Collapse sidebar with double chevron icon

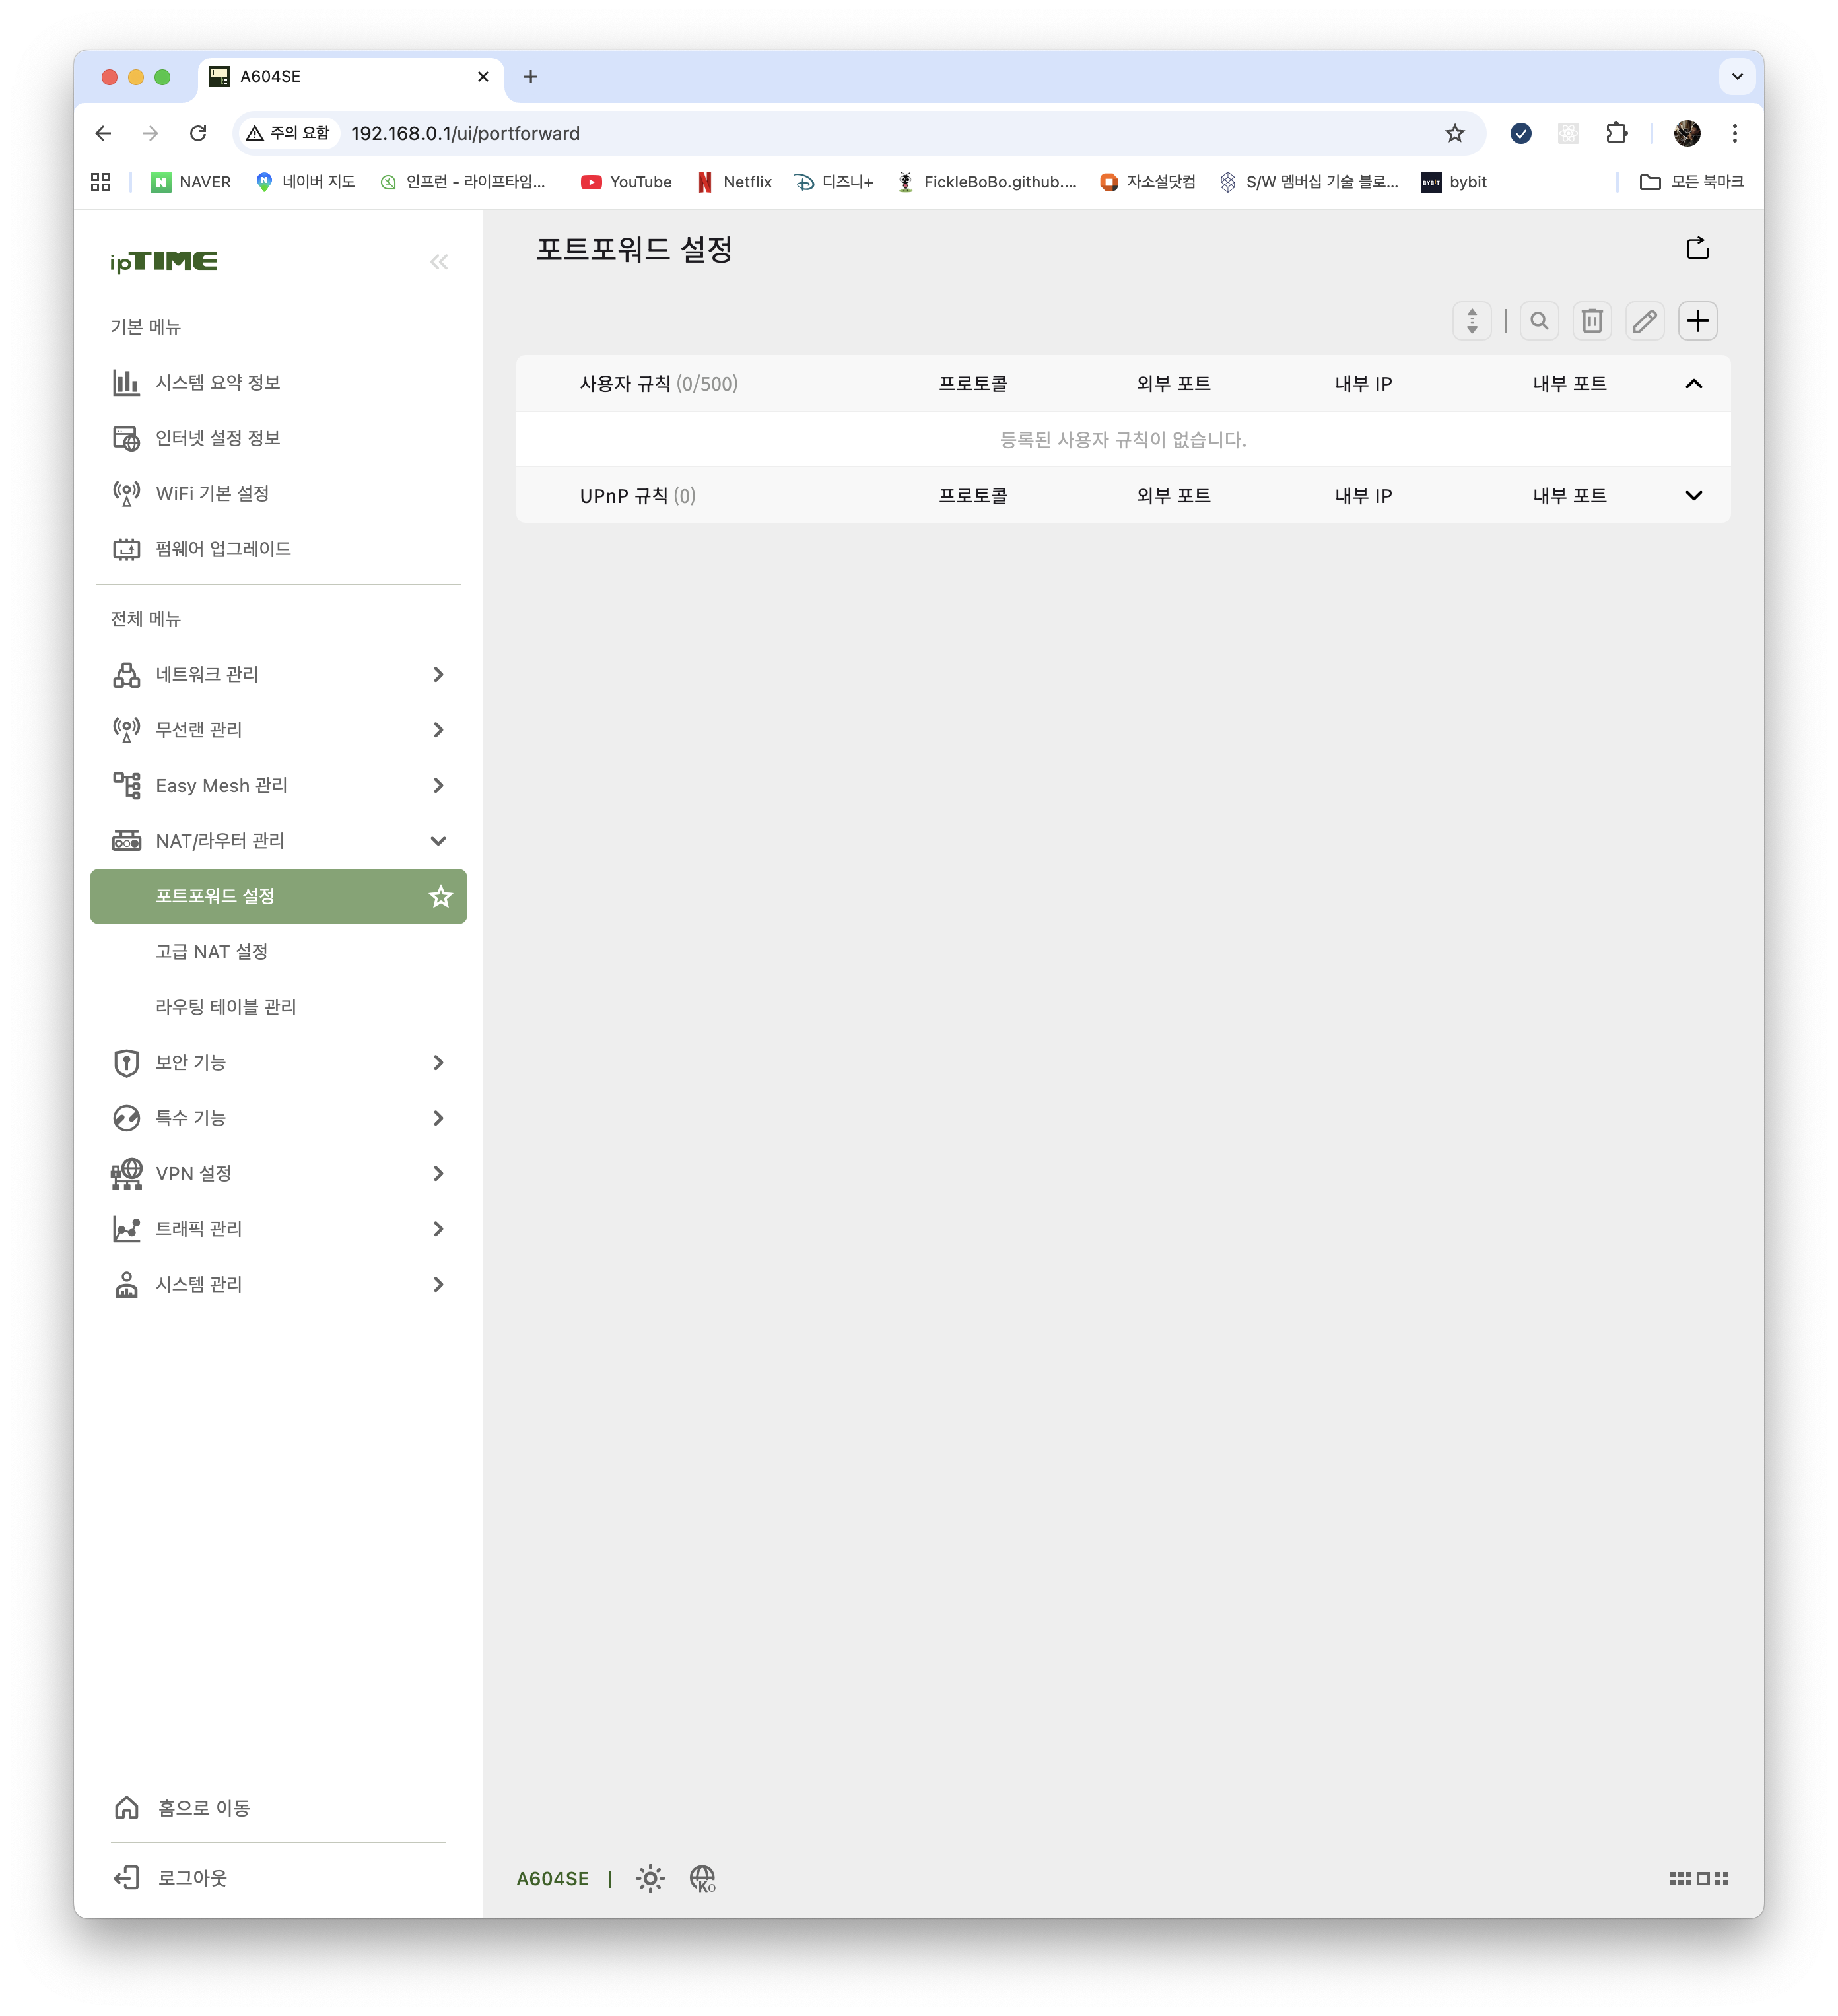click(x=439, y=262)
